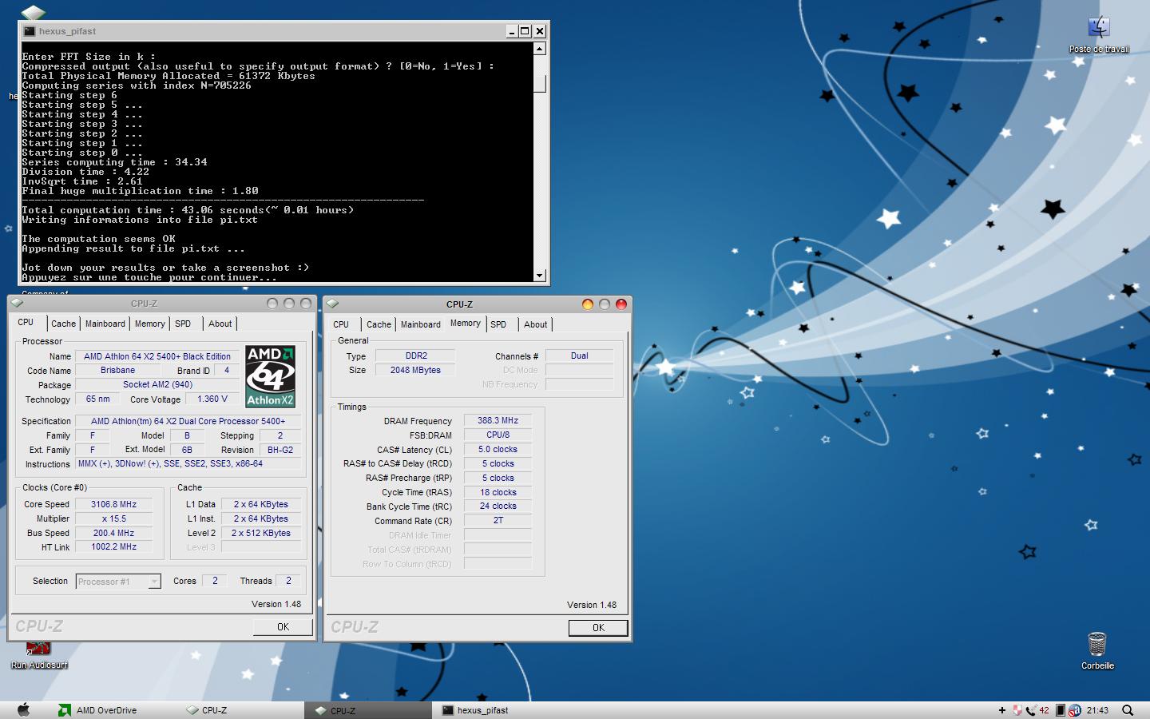Click the Cycle Time (tRAS) value 18 clocks

click(x=498, y=493)
